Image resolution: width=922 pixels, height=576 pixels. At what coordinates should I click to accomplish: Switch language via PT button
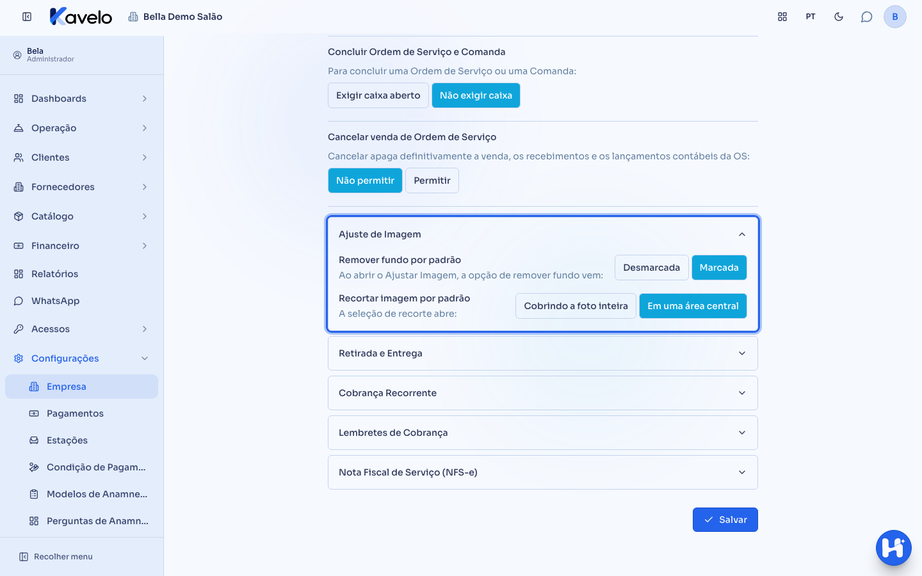811,17
